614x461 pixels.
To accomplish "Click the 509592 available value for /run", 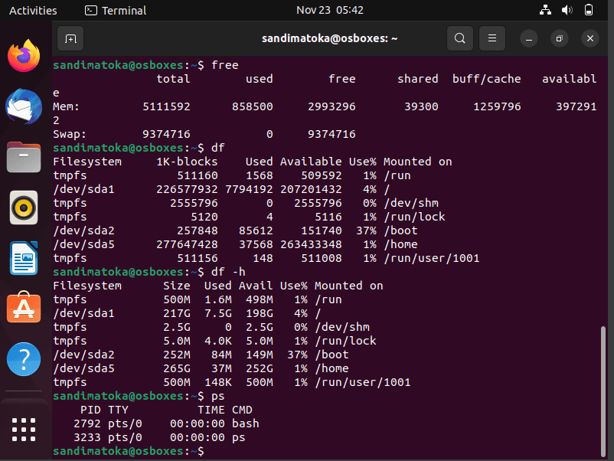I will point(322,175).
